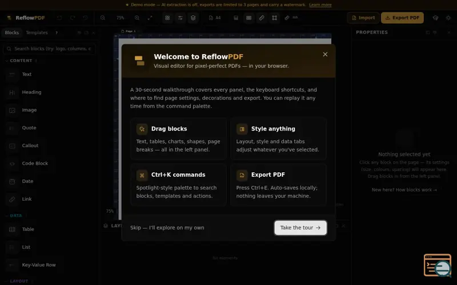Click the welcome dialog stacked-blocks logo
Image resolution: width=457 pixels, height=285 pixels.
tap(139, 60)
